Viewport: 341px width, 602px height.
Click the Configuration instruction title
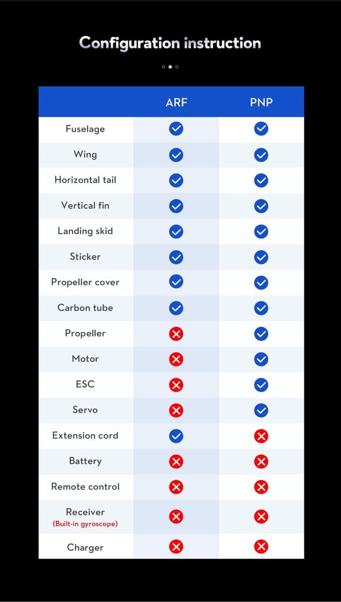[x=170, y=43]
